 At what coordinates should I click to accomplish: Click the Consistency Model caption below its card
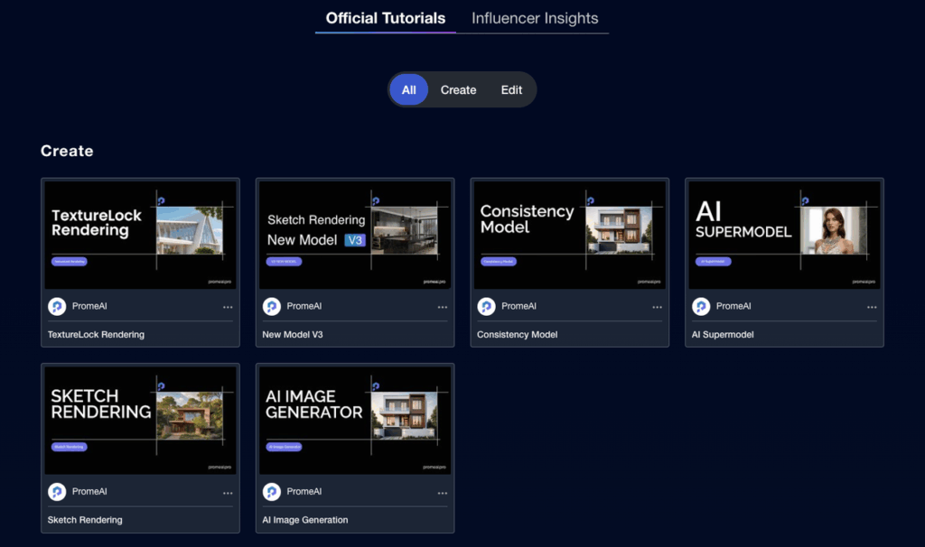point(518,334)
